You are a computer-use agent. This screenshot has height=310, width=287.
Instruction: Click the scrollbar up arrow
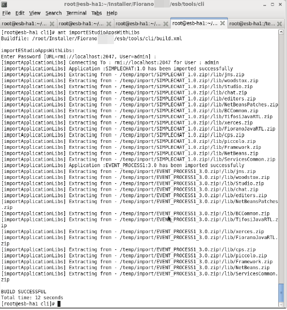281,32
